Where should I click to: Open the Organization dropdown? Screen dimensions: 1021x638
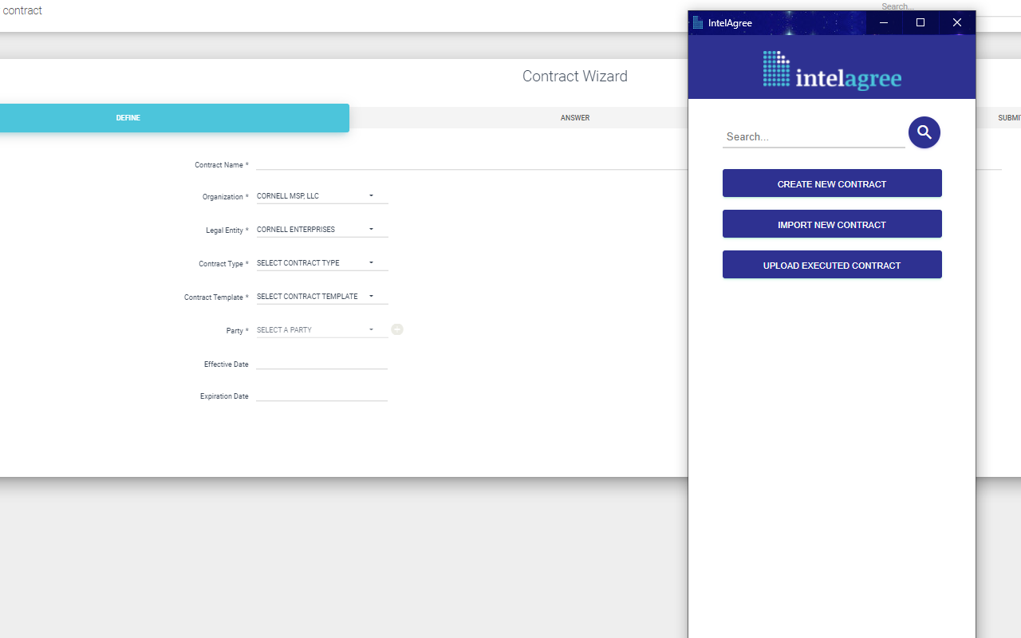[x=322, y=196]
